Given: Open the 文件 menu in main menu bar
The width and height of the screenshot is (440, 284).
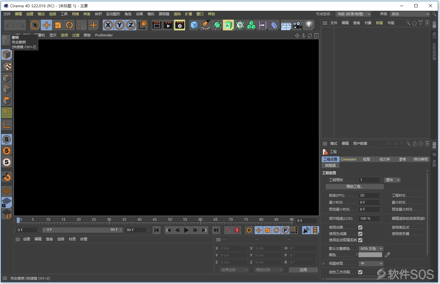Looking at the screenshot, I should click(7, 14).
